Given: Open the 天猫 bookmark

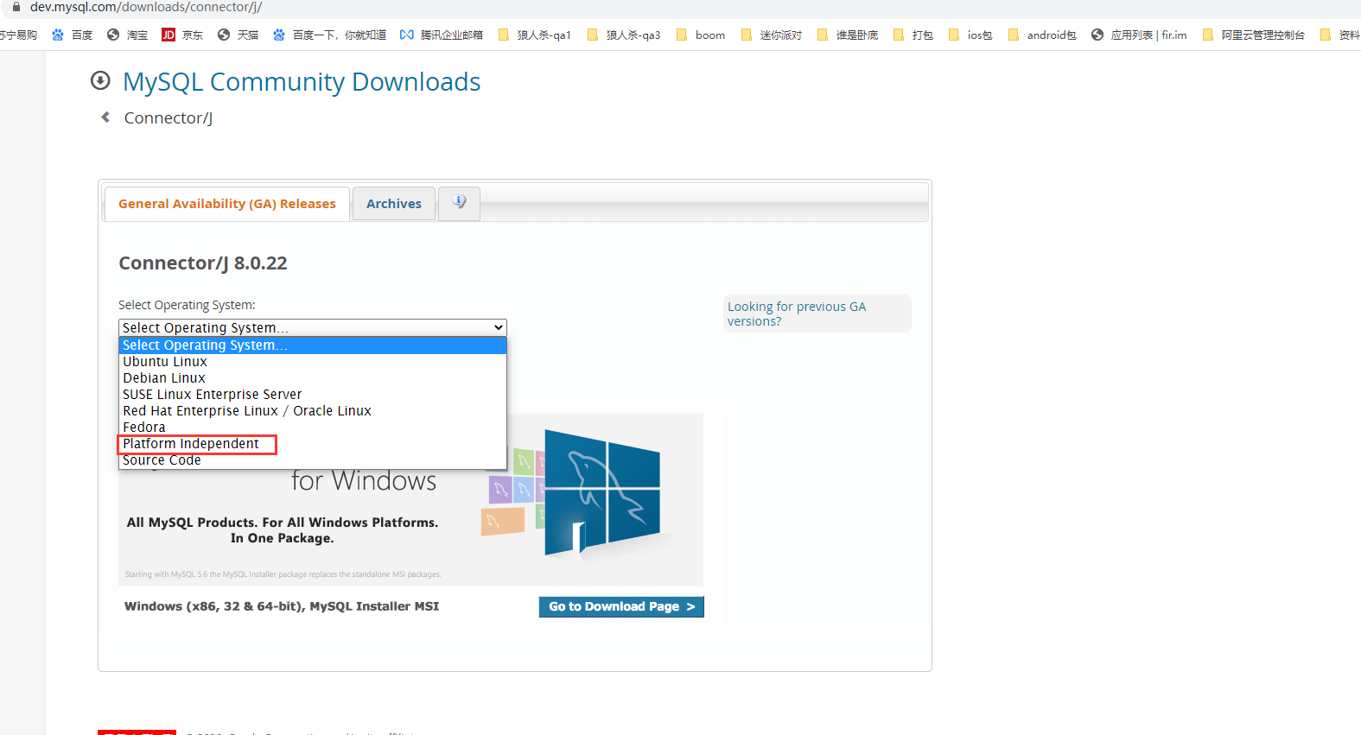Looking at the screenshot, I should coord(238,35).
